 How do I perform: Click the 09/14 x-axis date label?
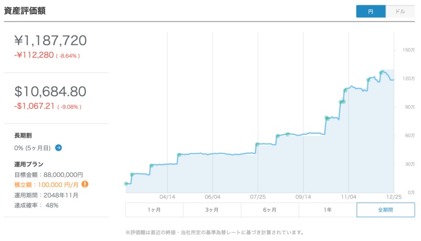[x=304, y=197]
